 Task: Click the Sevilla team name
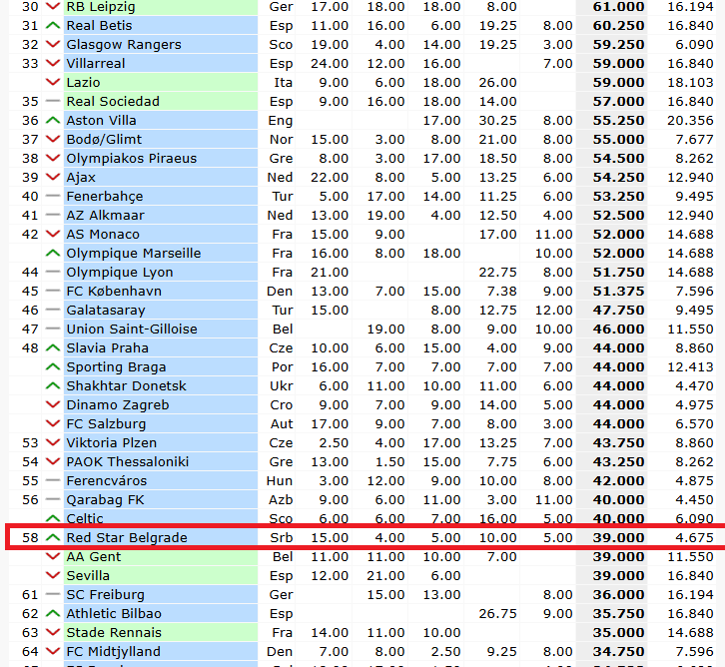[x=88, y=576]
